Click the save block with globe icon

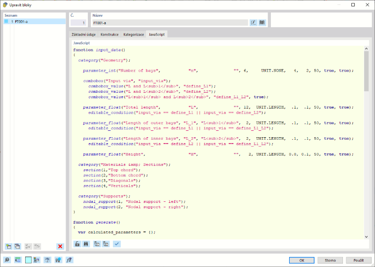click(x=58, y=260)
